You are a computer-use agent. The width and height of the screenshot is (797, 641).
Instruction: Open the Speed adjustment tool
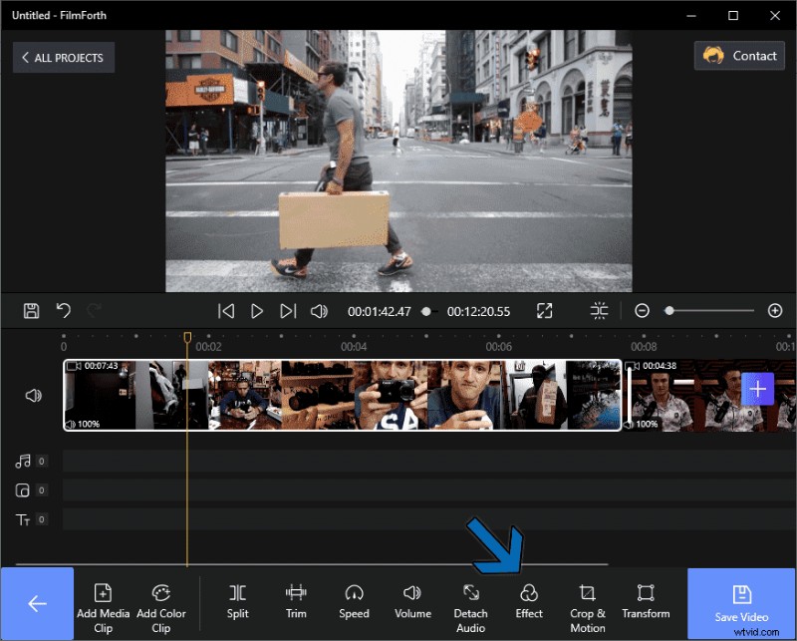tap(354, 598)
